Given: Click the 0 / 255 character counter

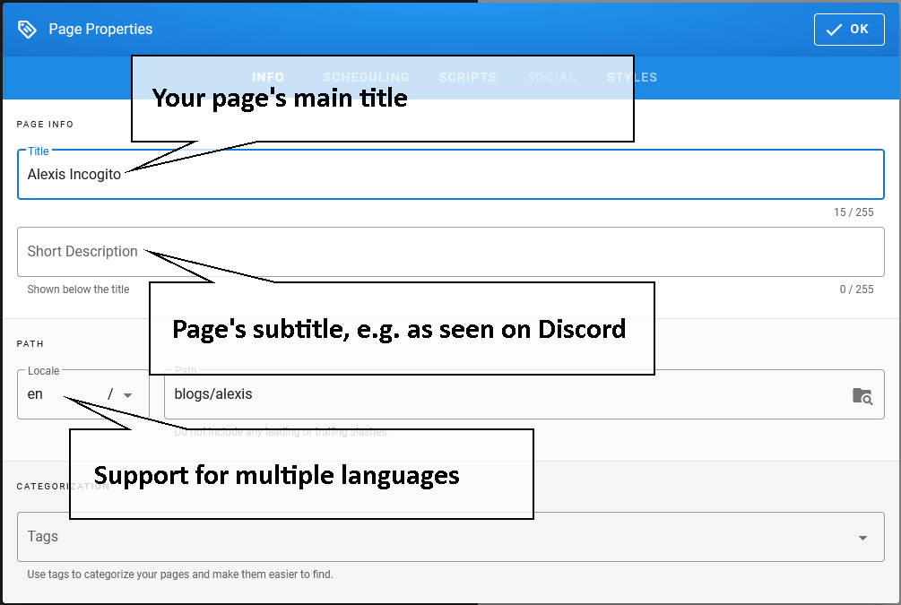Looking at the screenshot, I should (x=856, y=290).
